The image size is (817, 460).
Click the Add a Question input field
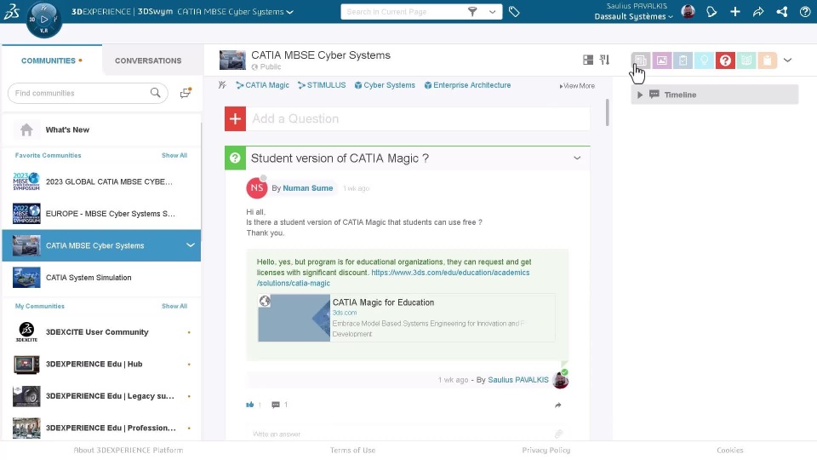tap(418, 118)
